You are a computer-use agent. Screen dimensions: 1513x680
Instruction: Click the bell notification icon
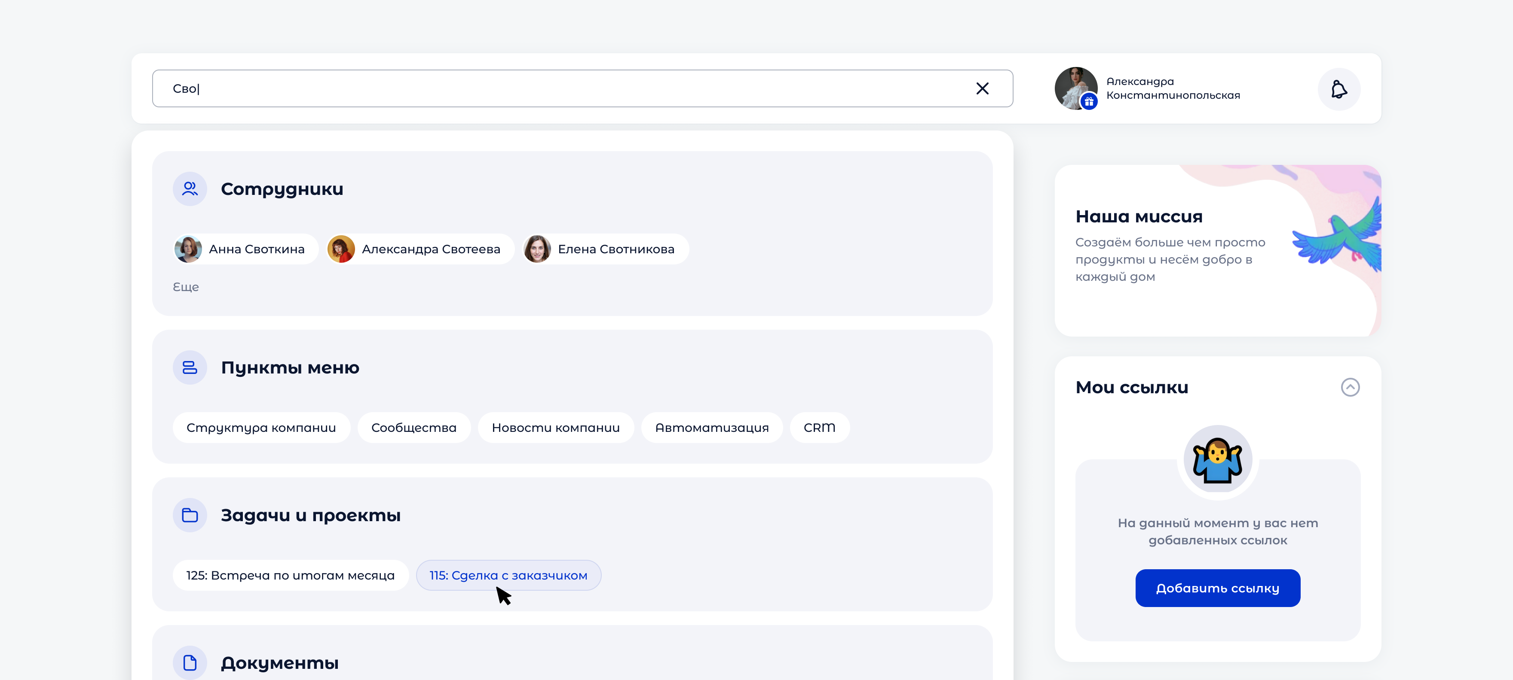pos(1339,88)
